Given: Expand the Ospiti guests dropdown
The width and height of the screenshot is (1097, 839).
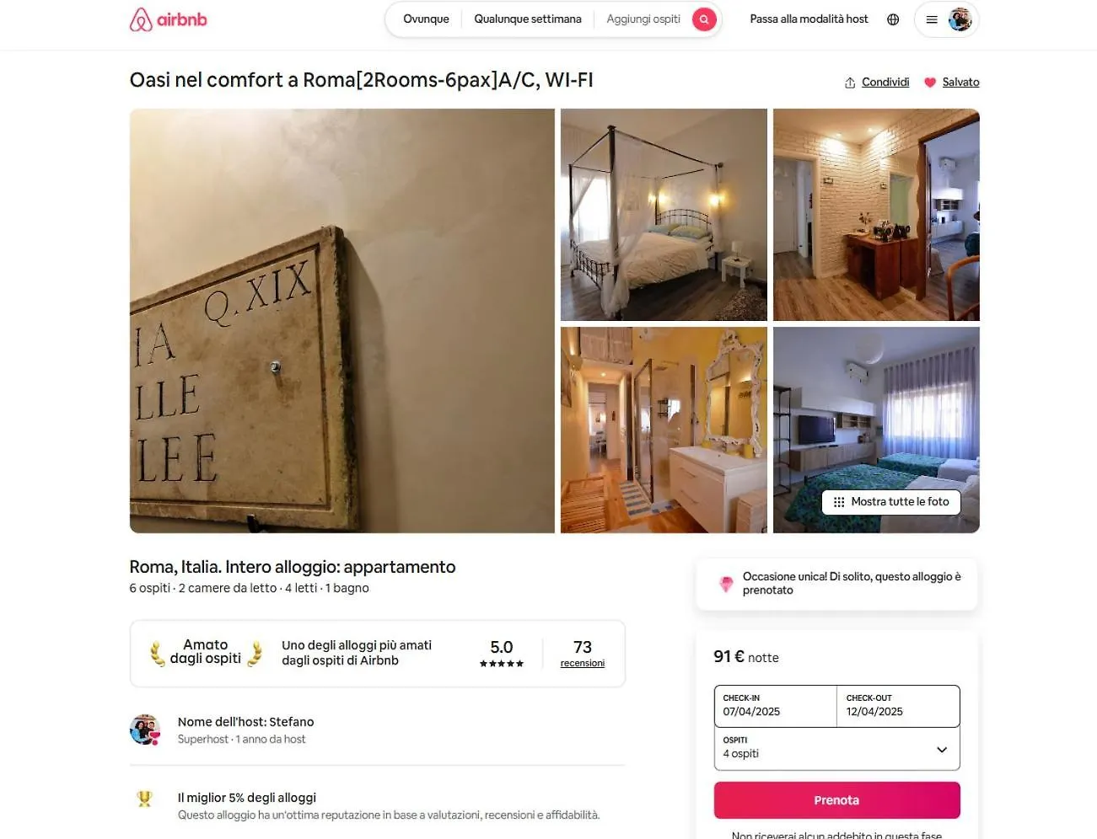Looking at the screenshot, I should coord(837,748).
